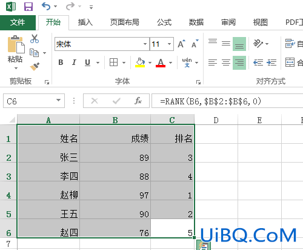303x250 pixels.
Task: Open the 文件 menu
Action: [18, 22]
